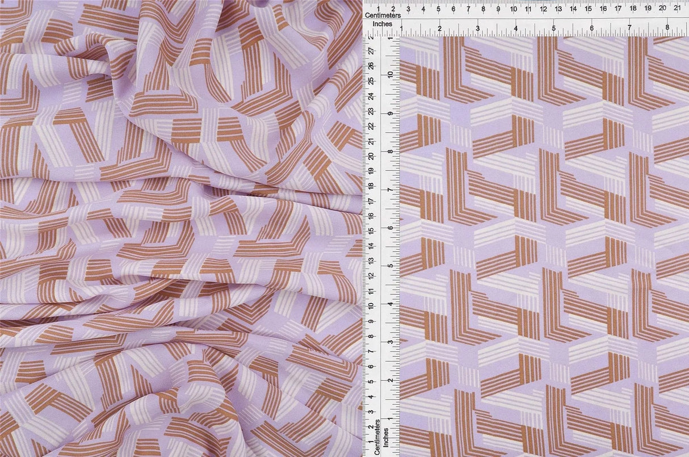Click the number 11 on top centimeter ruler
The height and width of the screenshot is (457, 689).
527,10
